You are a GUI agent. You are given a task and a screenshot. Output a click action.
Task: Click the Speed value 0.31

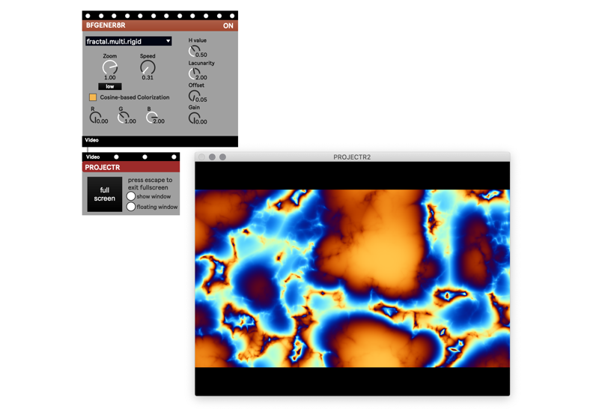click(148, 78)
